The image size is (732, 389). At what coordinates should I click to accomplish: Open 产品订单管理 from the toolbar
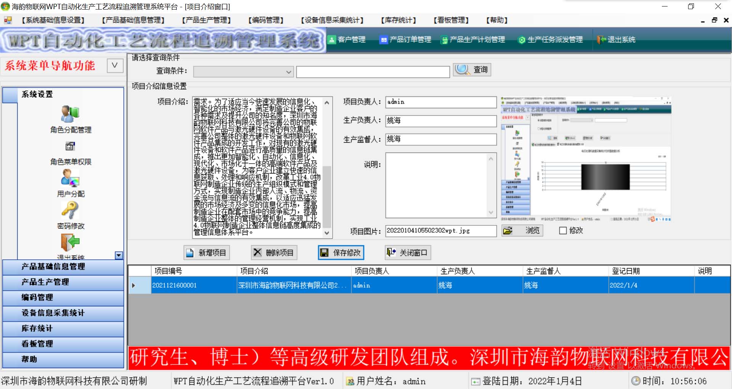click(x=405, y=40)
